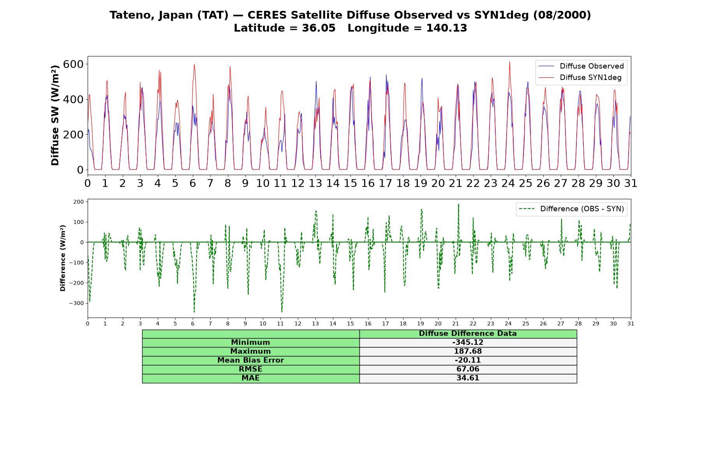Click the RMSE value 67.06 cell

coord(468,369)
